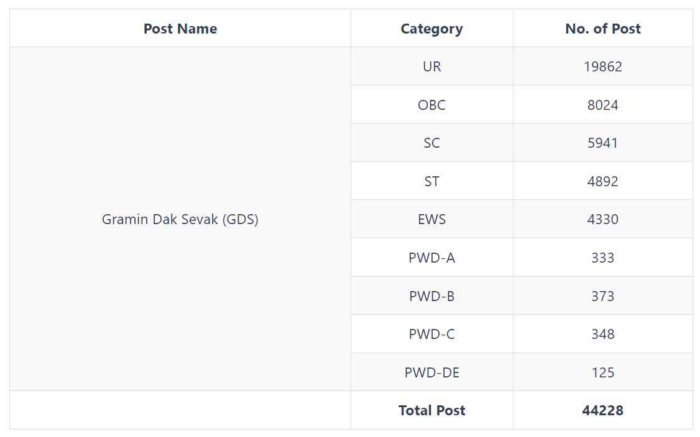
Task: Select the PWD-A category cell
Action: coord(431,257)
